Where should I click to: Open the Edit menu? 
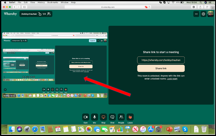click(25, 2)
